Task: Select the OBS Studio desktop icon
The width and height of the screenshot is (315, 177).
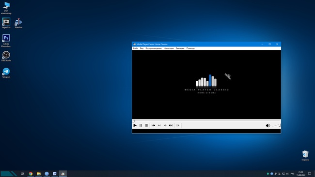Action: click(x=6, y=56)
